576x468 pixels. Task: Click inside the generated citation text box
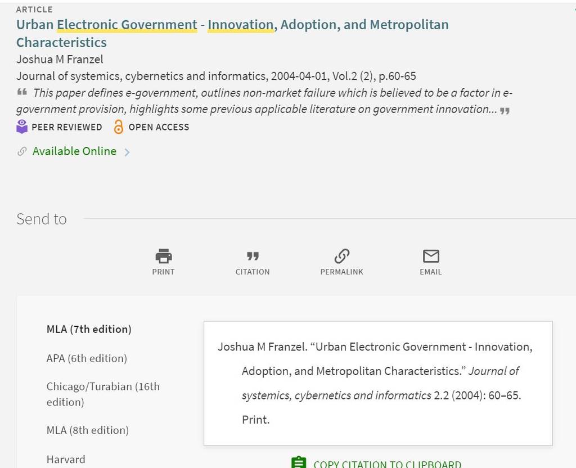pos(378,383)
